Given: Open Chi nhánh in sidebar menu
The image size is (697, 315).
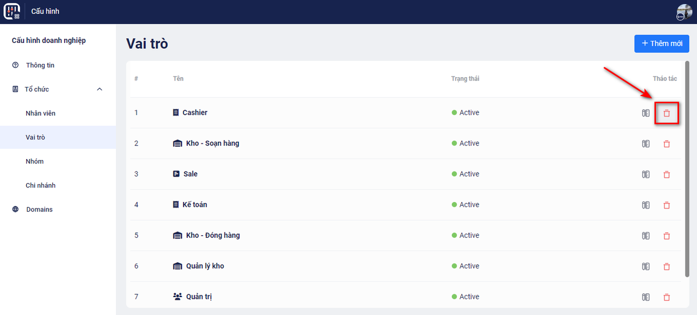Looking at the screenshot, I should [x=41, y=185].
